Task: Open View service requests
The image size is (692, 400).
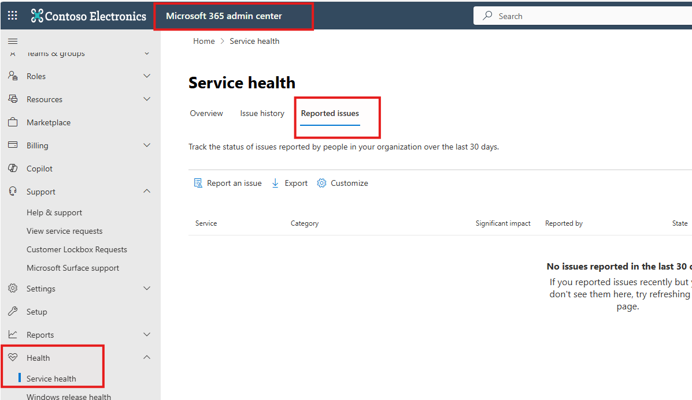Action: 64,231
